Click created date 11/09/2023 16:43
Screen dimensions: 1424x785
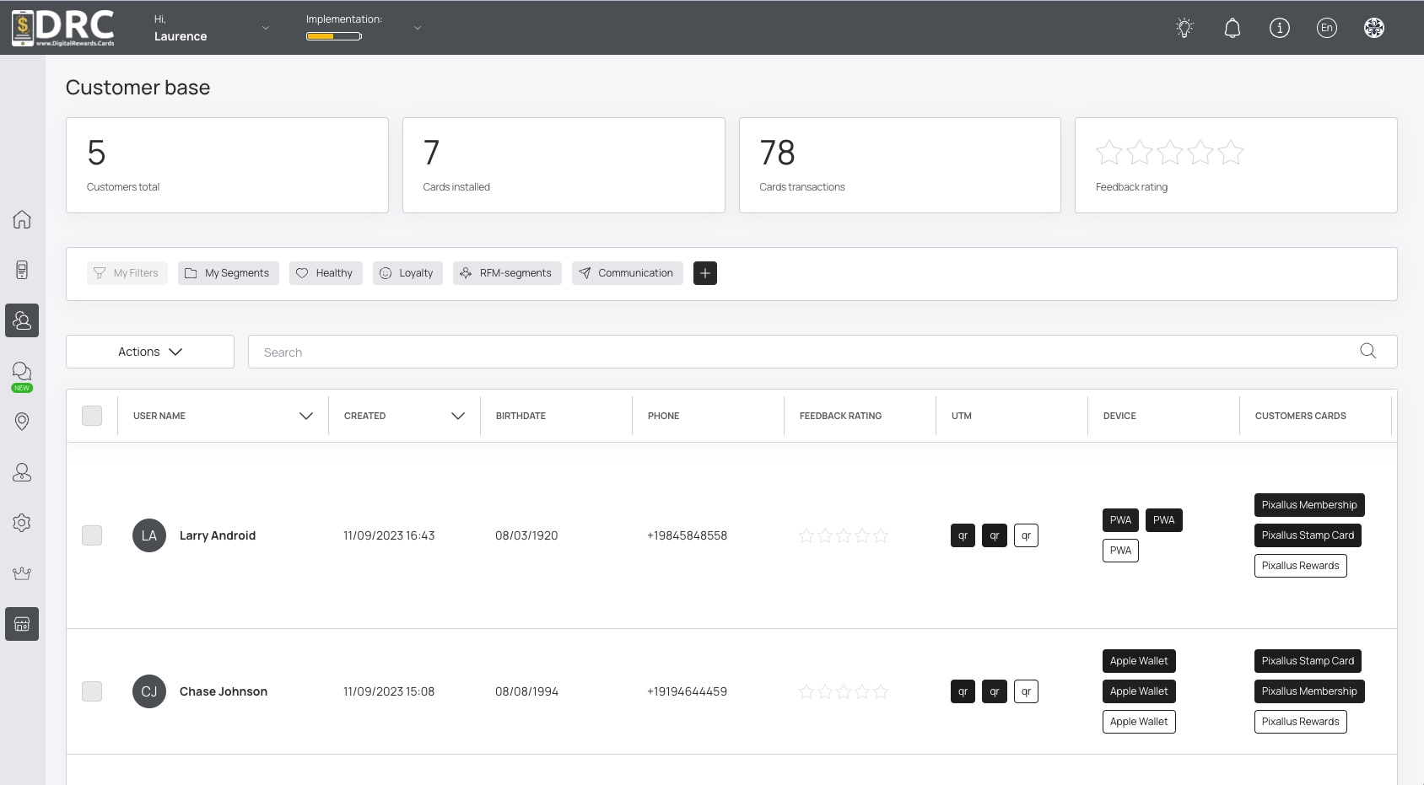(389, 535)
